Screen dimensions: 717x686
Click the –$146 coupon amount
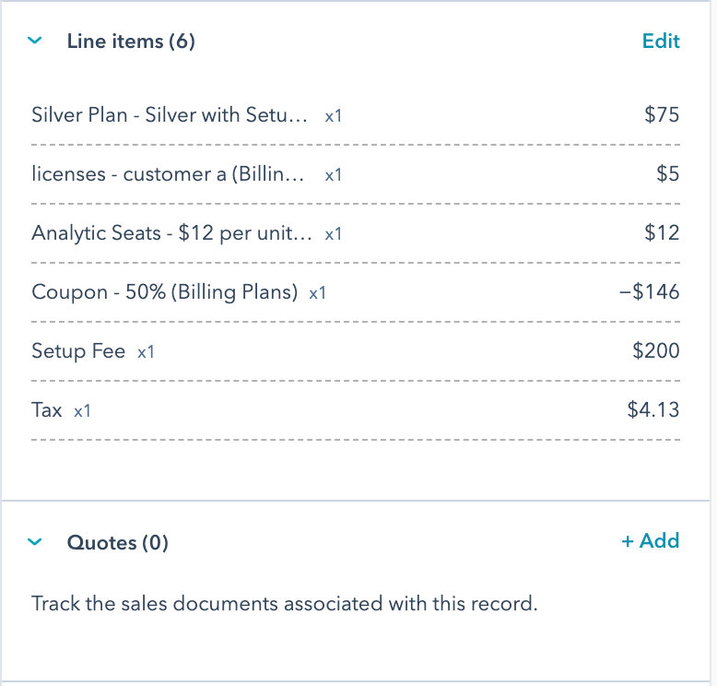coord(650,292)
